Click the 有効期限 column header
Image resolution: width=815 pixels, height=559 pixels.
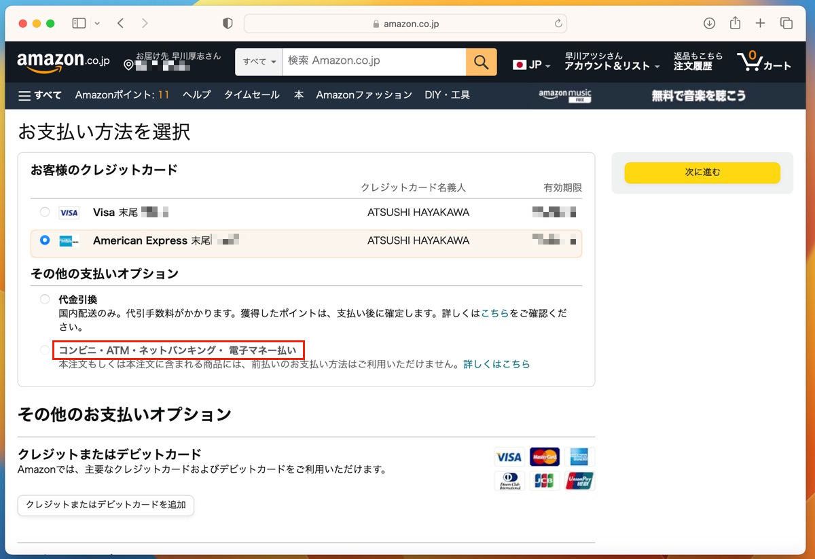click(x=563, y=187)
